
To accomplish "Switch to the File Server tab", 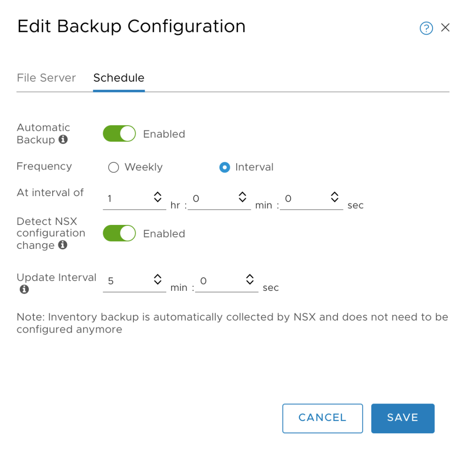I will tap(46, 78).
